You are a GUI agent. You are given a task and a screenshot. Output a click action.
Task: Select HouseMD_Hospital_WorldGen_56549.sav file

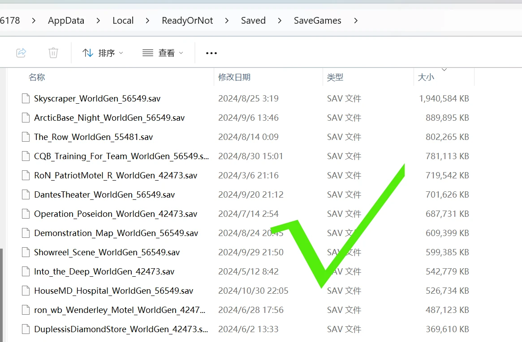(113, 291)
